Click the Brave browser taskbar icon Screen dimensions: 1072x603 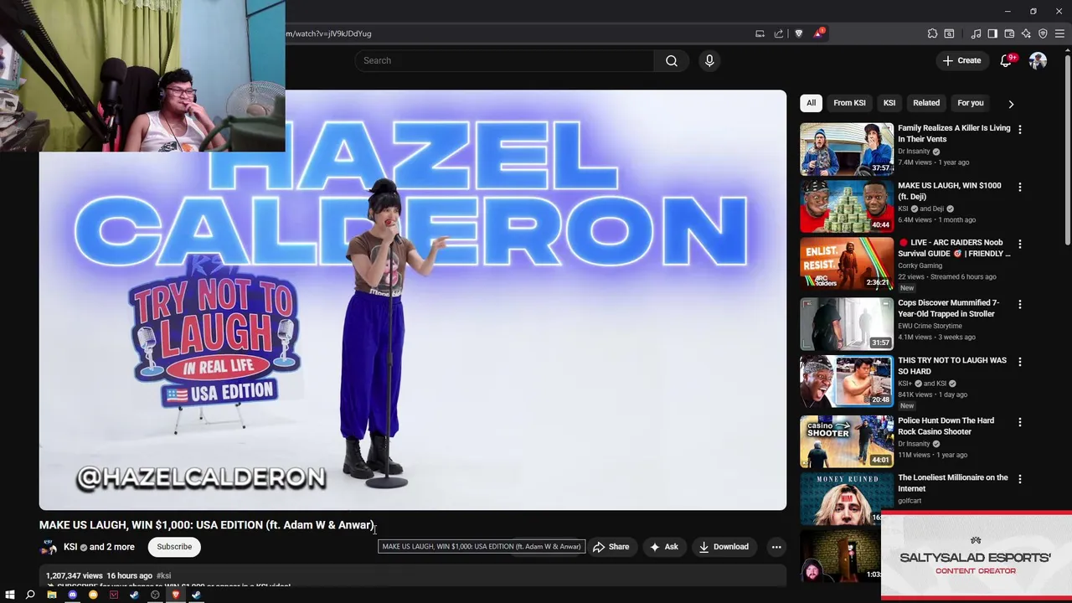click(x=175, y=595)
